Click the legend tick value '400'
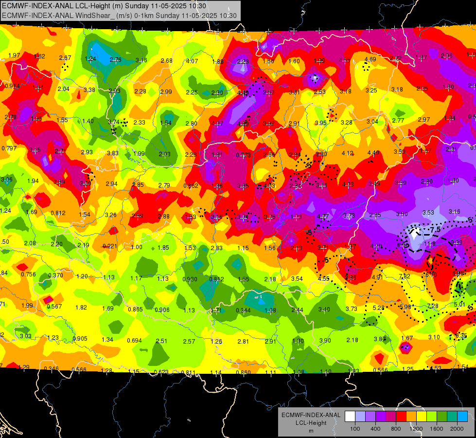Viewport: 476px width, 438px height. 375,429
